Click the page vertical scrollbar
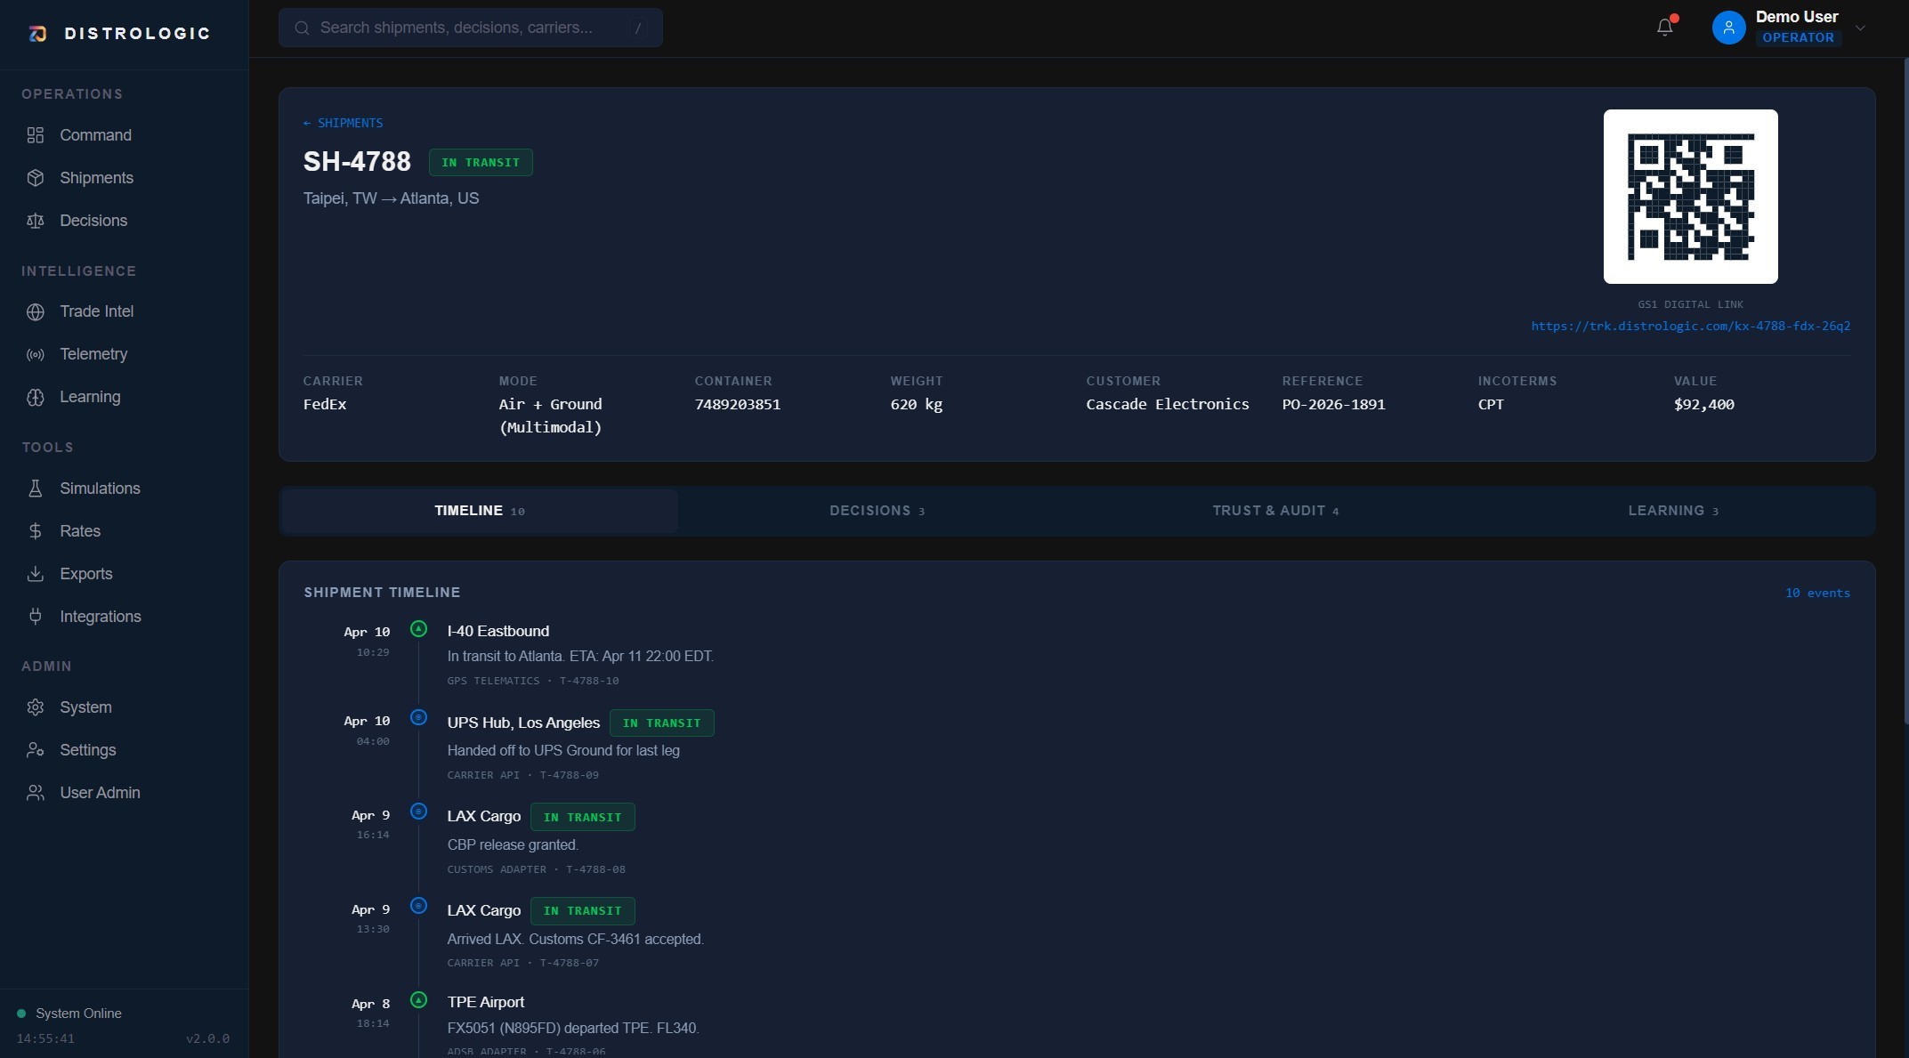 point(1905,392)
